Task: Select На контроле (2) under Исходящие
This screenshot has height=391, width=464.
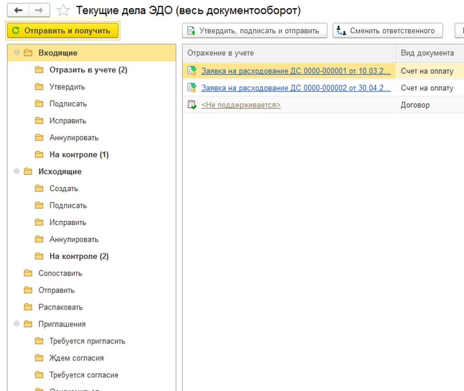Action: (x=79, y=257)
